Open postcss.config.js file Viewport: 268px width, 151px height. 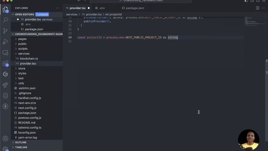pyautogui.click(x=30, y=118)
